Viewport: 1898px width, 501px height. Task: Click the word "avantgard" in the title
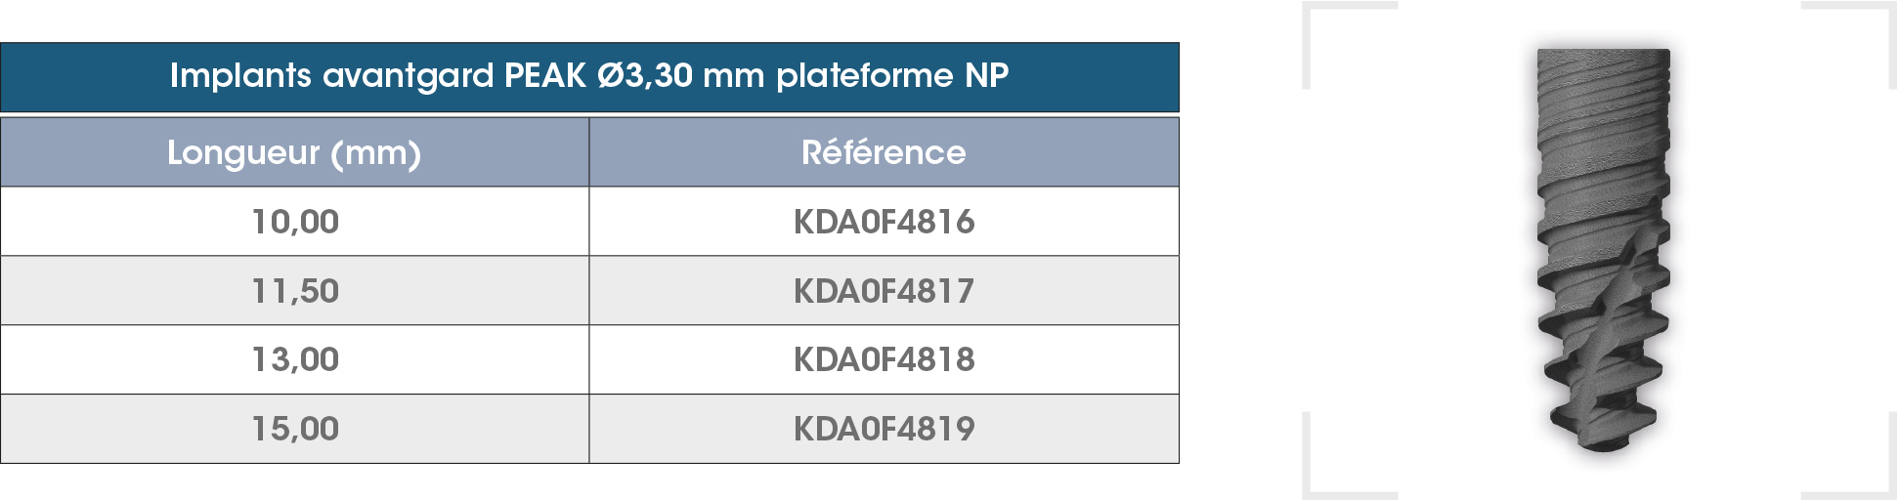point(408,76)
